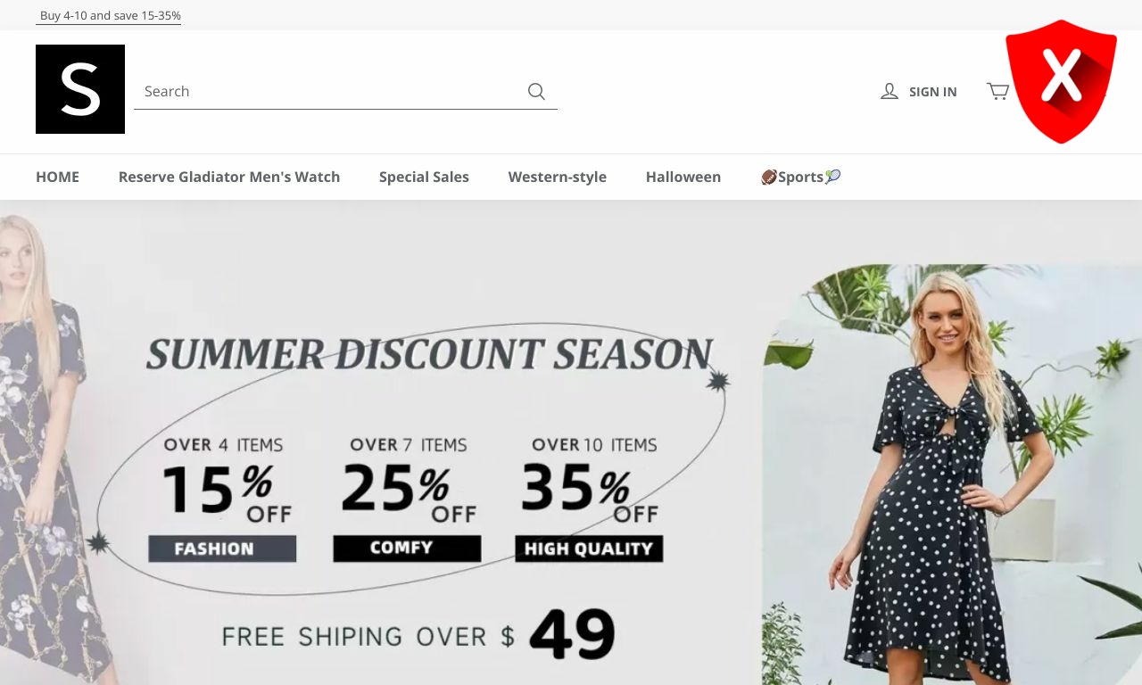Click the black S store logo

click(x=80, y=89)
